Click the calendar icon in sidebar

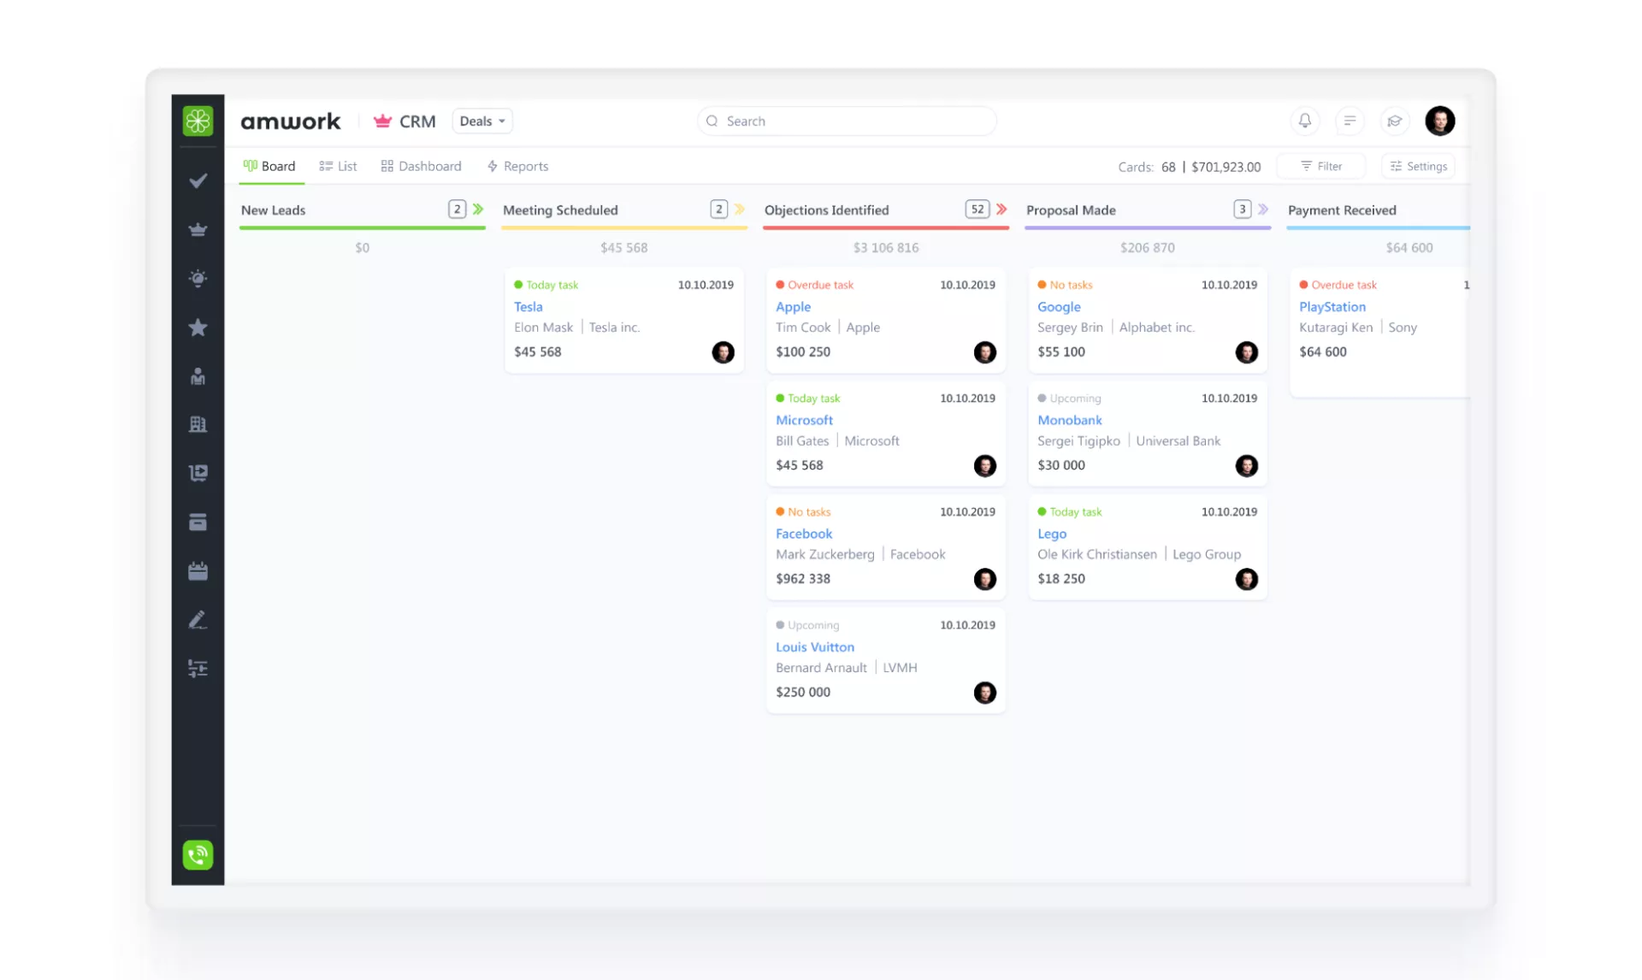point(198,571)
